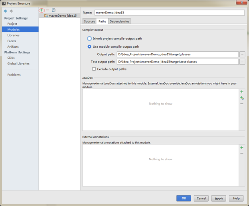Screen dimensions: 249x206
Task: Navigate back with the left arrow
Action: pos(6,11)
